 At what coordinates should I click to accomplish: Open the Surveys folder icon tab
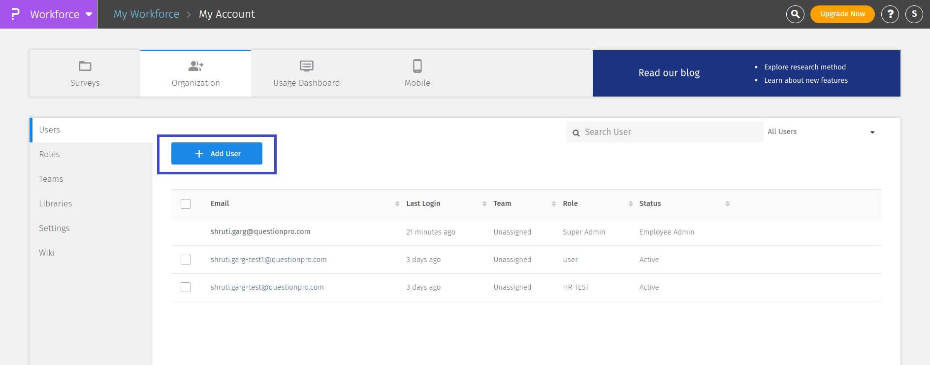pyautogui.click(x=85, y=66)
